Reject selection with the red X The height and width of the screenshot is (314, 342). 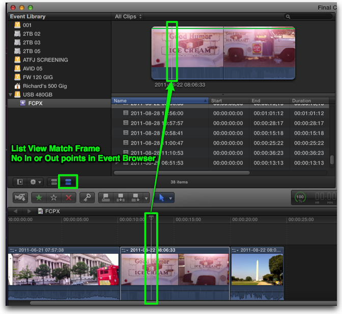coord(69,198)
